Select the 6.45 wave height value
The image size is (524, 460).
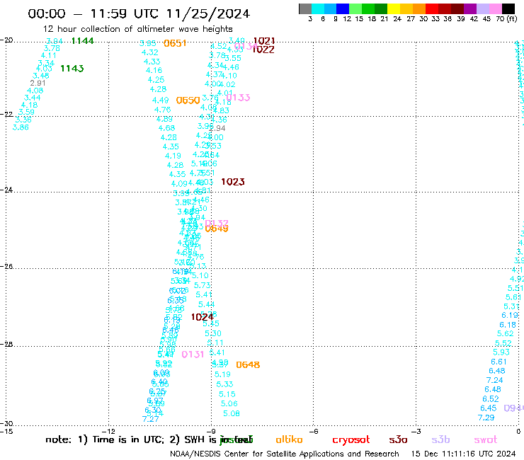tap(489, 408)
